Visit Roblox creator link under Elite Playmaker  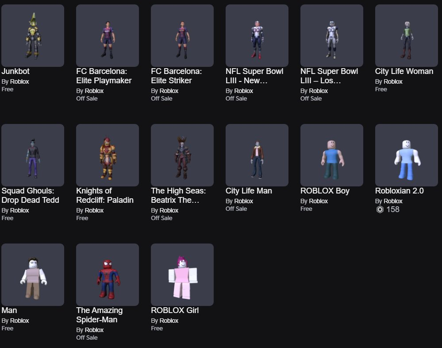(94, 91)
